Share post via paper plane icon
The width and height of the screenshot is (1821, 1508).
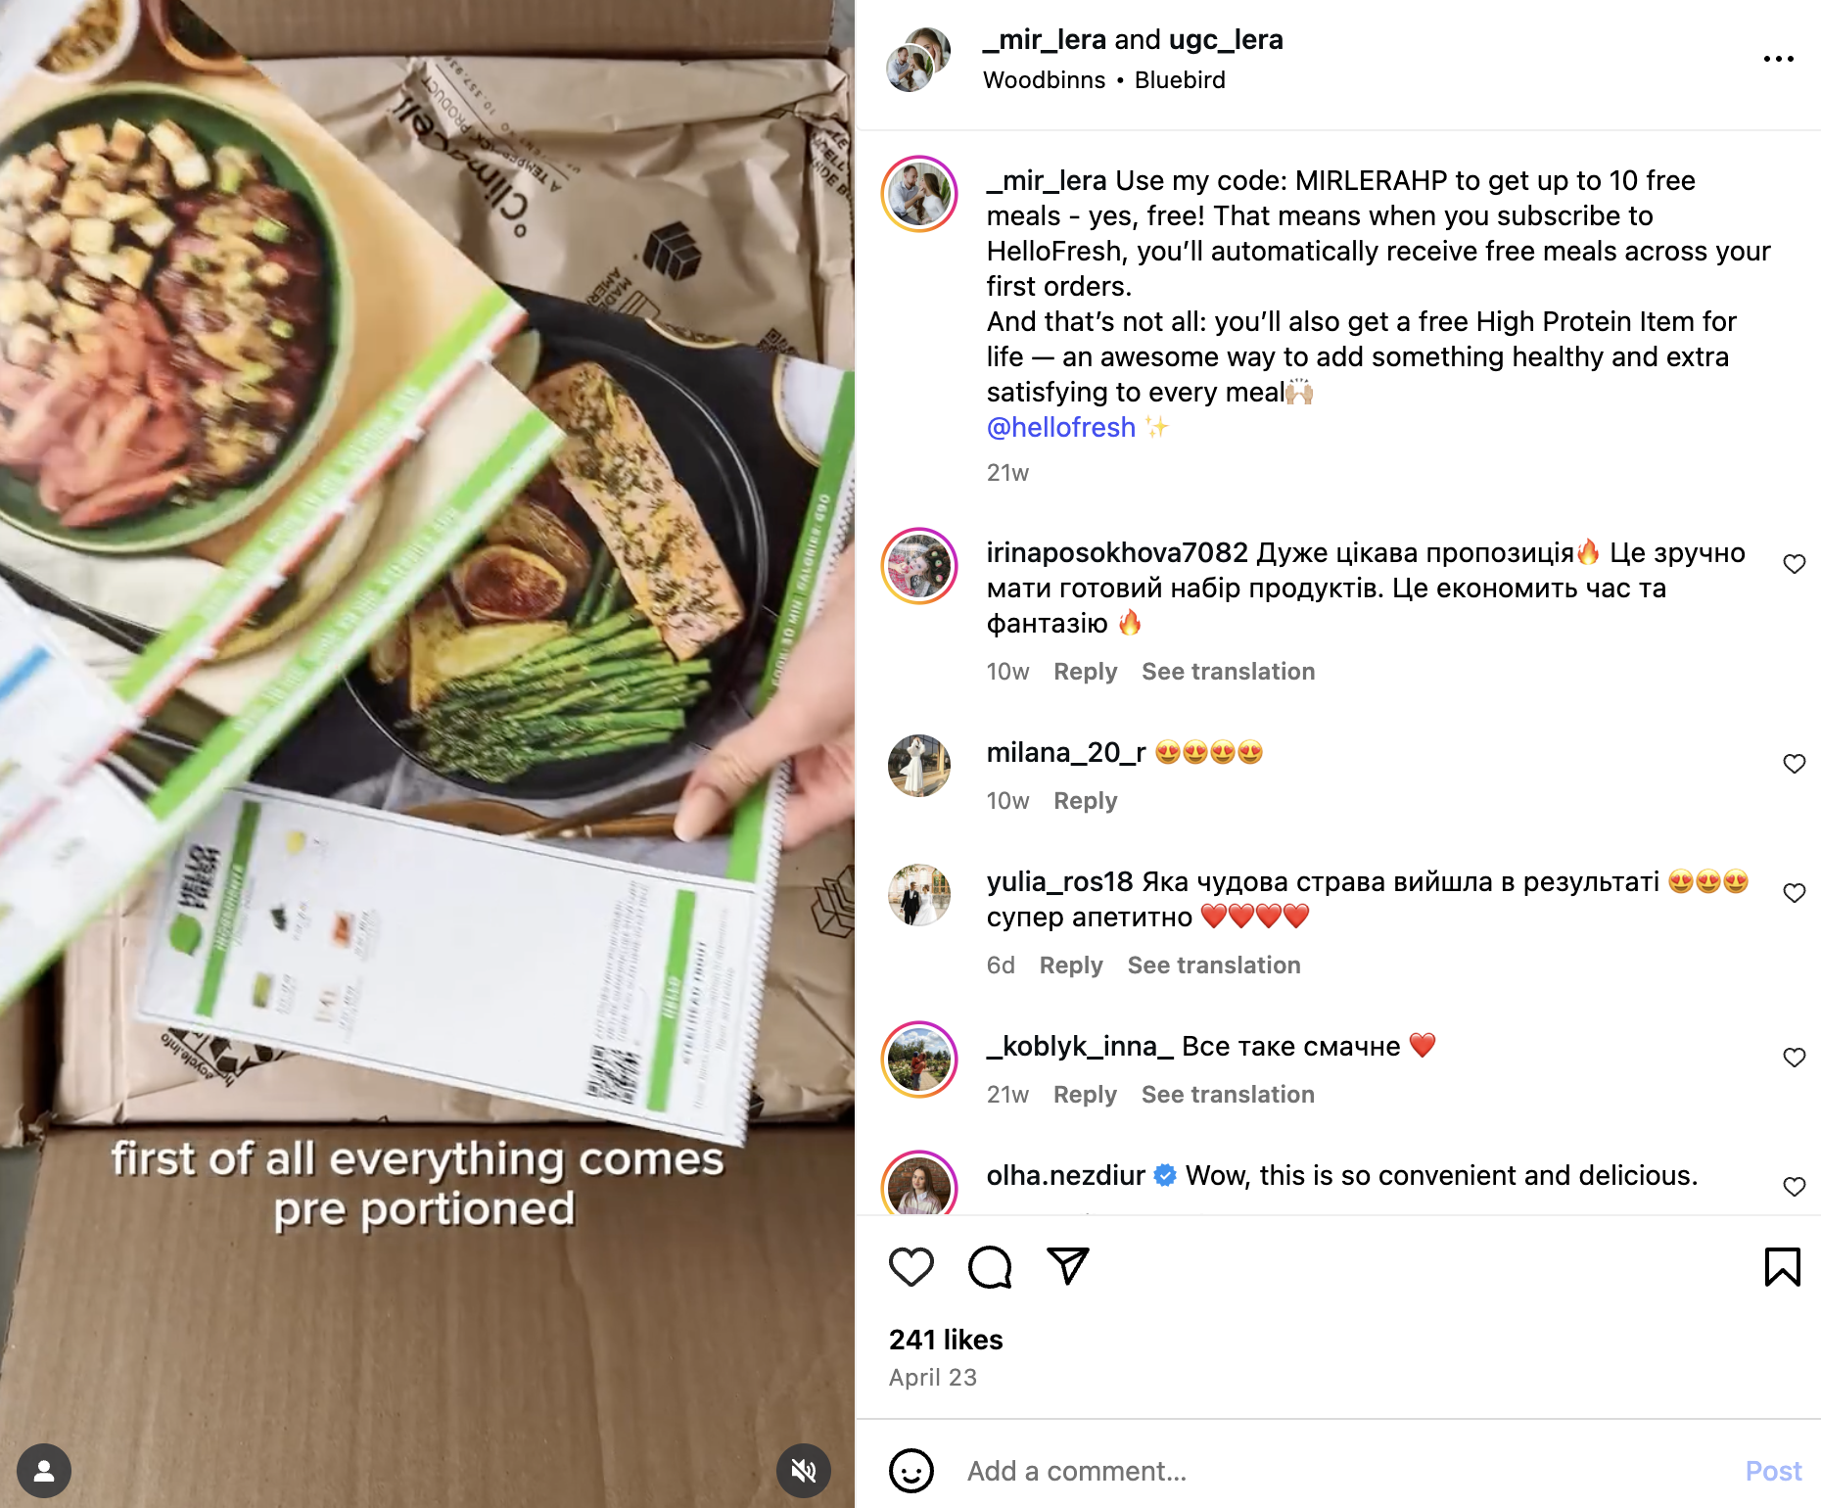tap(1068, 1265)
